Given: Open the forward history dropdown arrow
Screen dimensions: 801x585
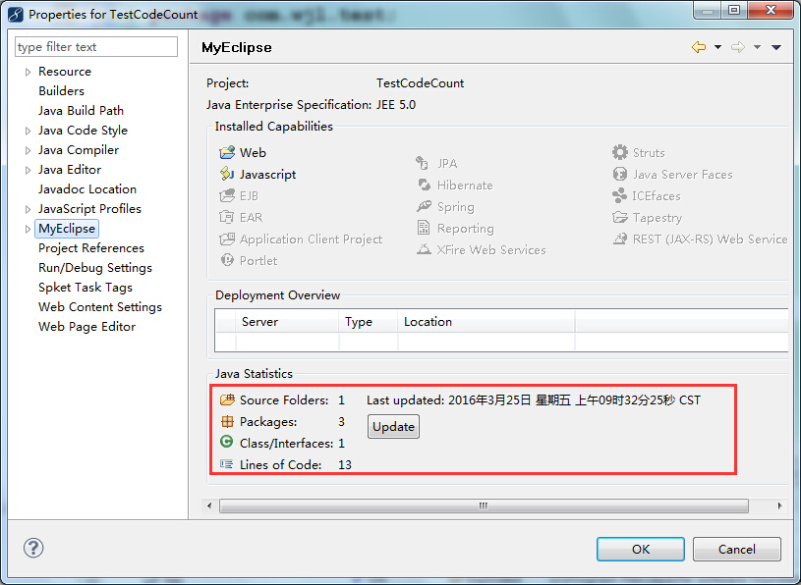Looking at the screenshot, I should (x=757, y=47).
